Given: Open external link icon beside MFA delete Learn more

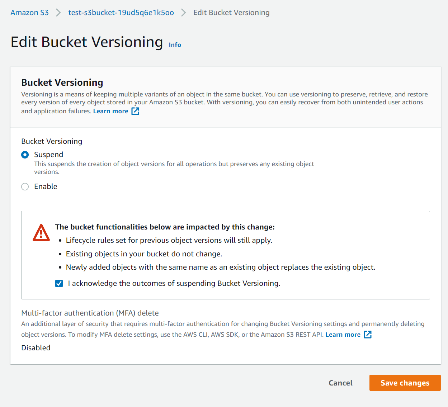Looking at the screenshot, I should pyautogui.click(x=368, y=335).
